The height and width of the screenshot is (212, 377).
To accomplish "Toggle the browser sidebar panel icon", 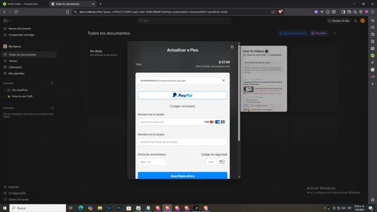I will pos(343,12).
